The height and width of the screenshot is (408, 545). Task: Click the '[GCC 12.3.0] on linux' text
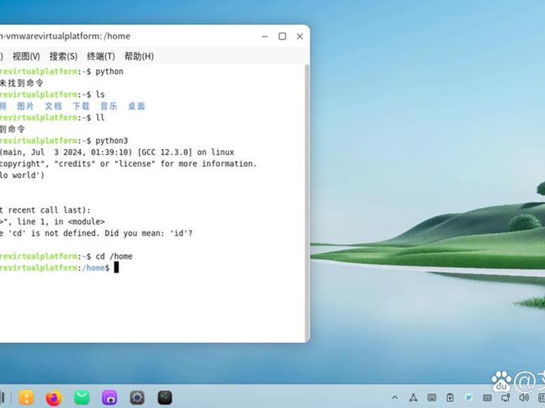pos(185,152)
